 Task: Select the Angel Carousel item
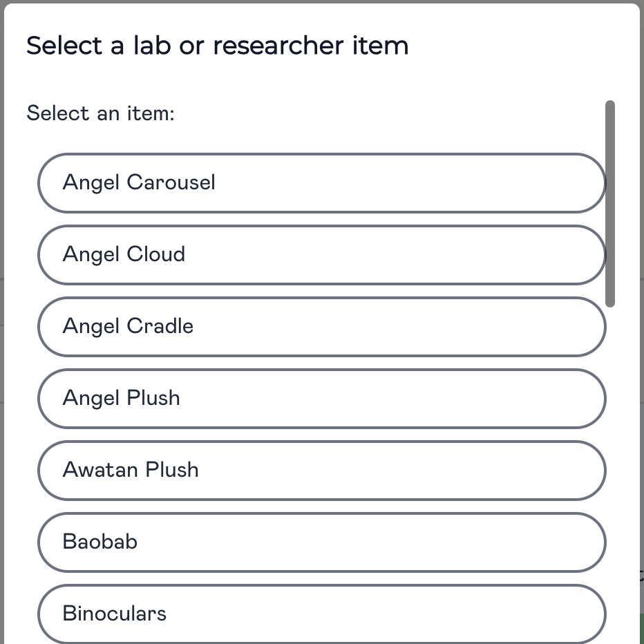321,183
